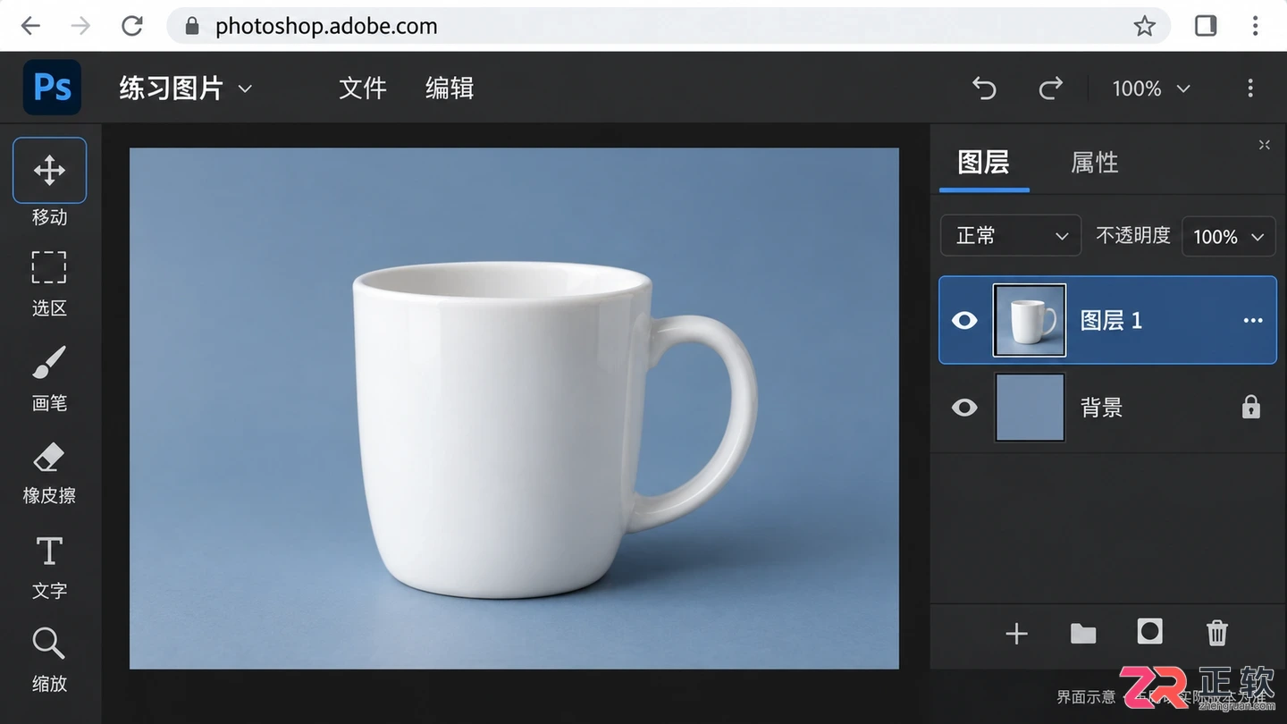Select the 背景 layer name
The height and width of the screenshot is (724, 1287).
[1101, 408]
